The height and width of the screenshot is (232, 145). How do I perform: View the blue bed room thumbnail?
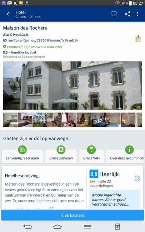(x=99, y=120)
